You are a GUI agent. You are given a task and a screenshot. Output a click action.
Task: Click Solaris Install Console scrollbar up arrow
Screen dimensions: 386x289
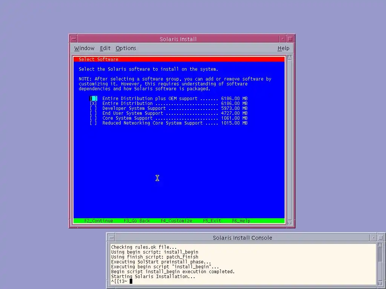pos(380,245)
